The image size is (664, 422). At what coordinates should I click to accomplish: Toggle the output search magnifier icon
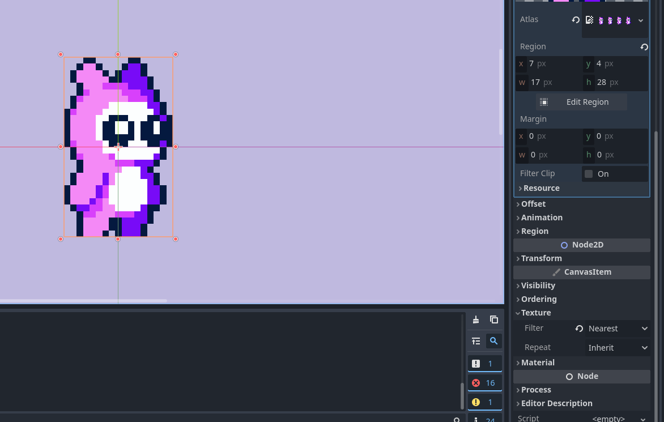494,341
